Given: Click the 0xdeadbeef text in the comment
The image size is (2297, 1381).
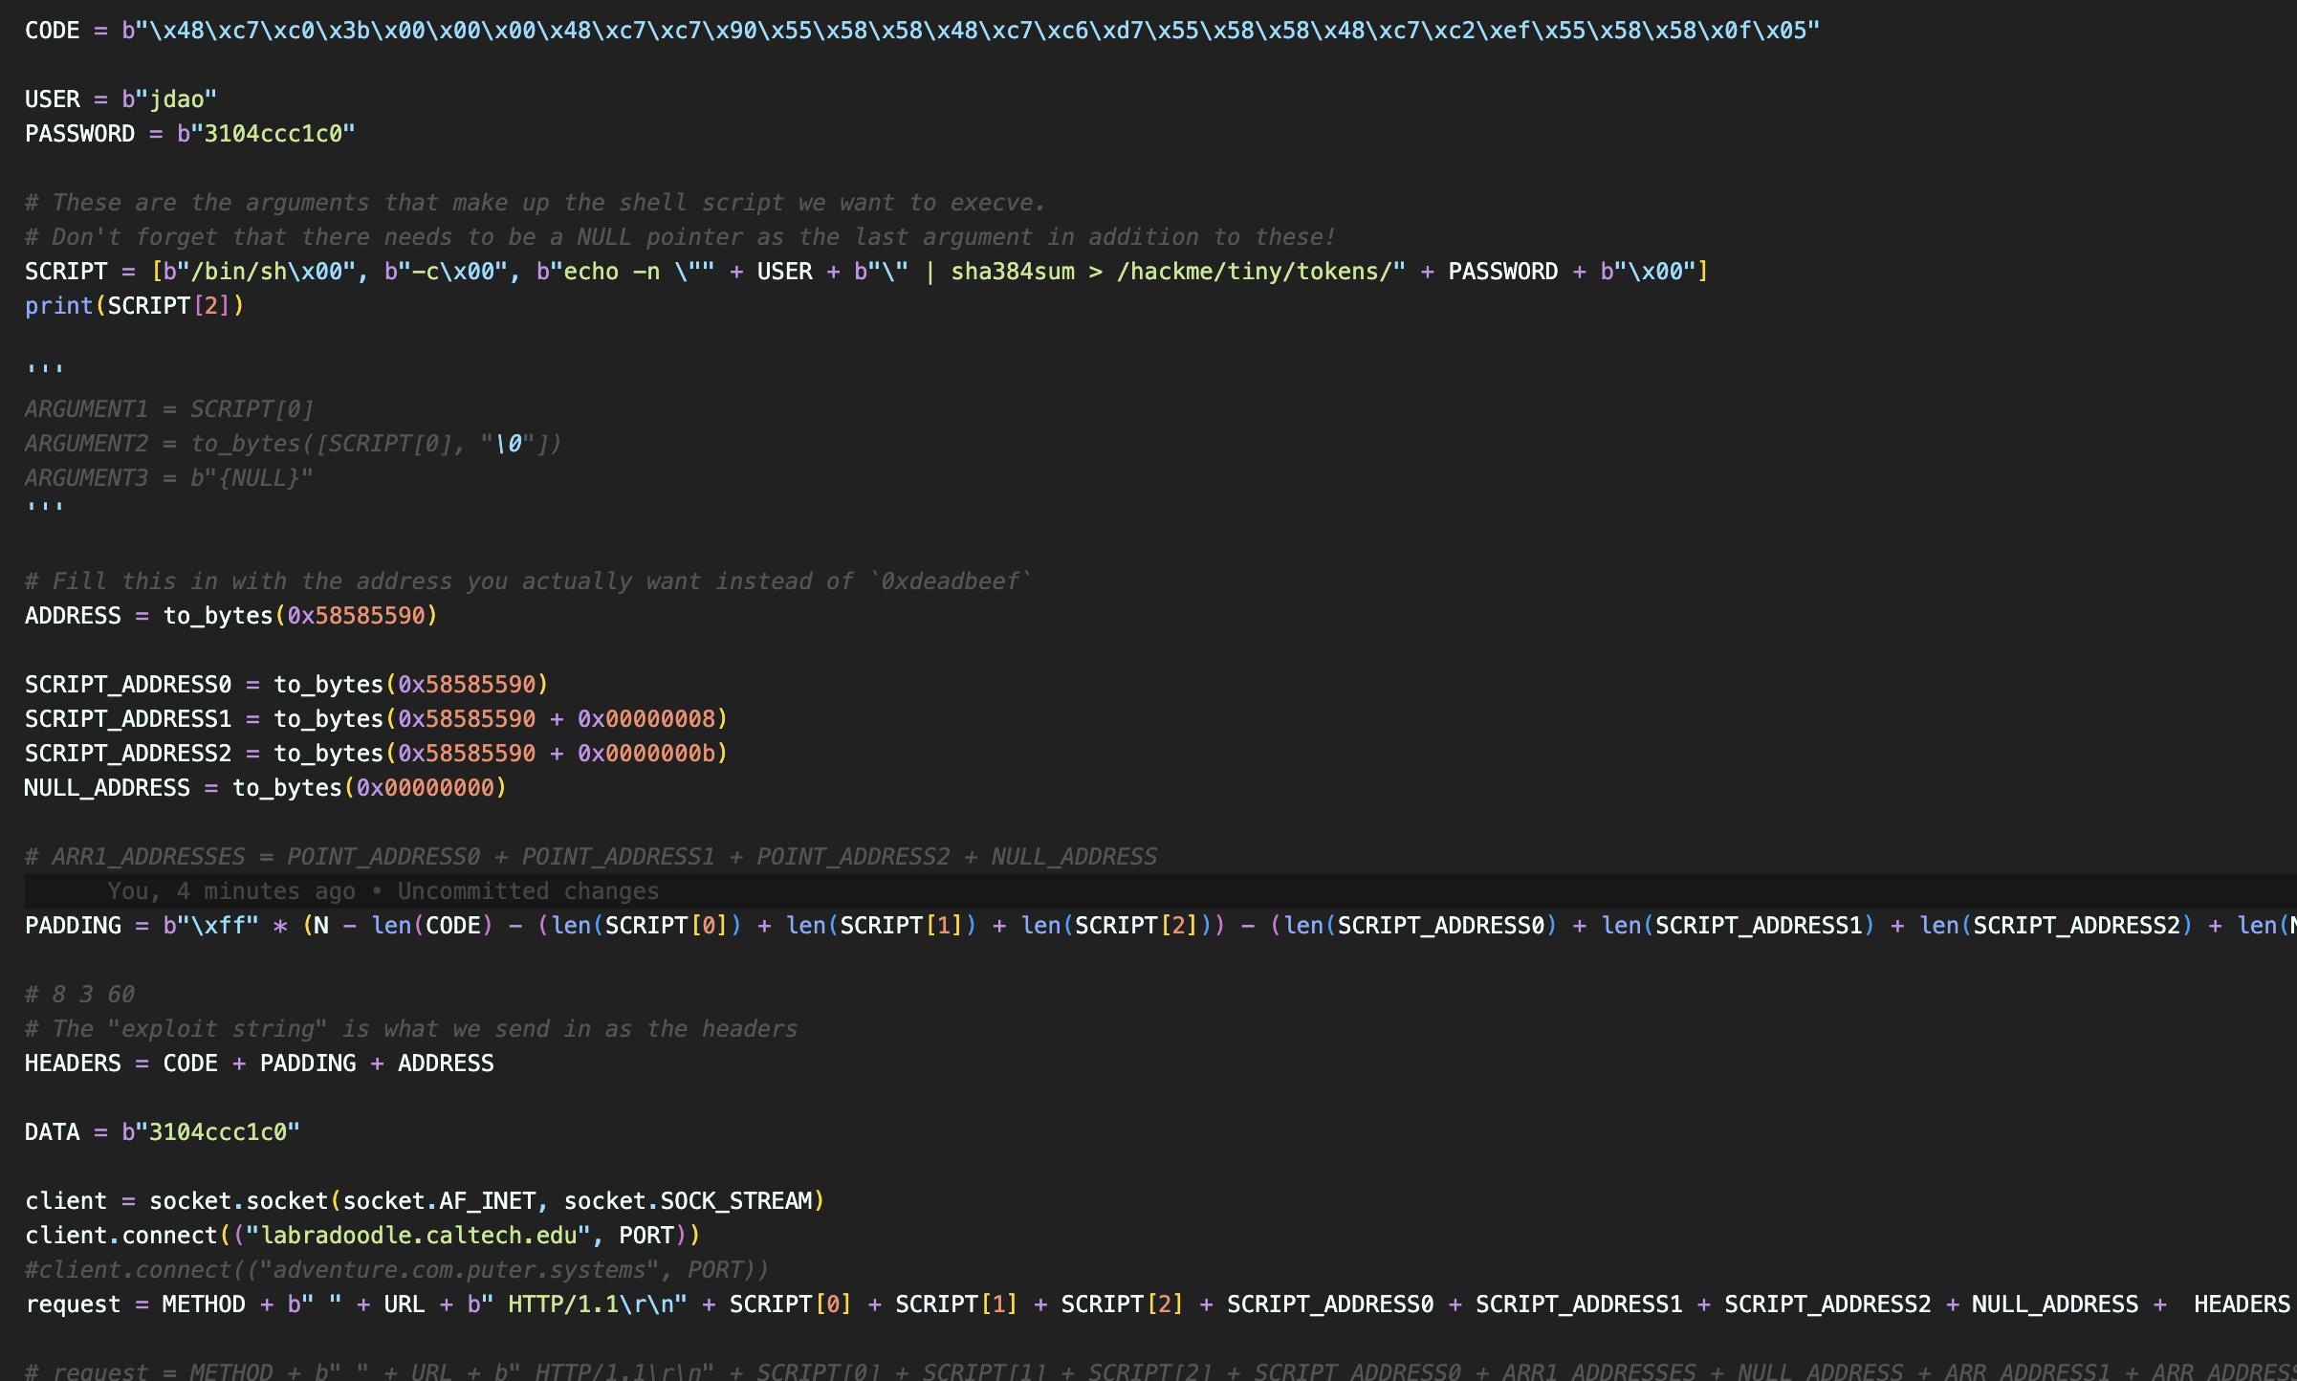Looking at the screenshot, I should tap(949, 581).
